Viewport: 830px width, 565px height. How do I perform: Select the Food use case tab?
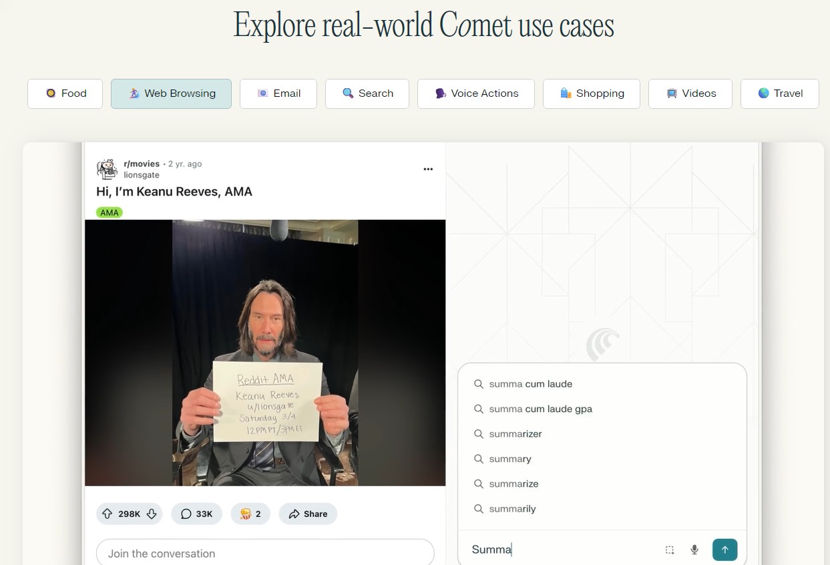(65, 93)
